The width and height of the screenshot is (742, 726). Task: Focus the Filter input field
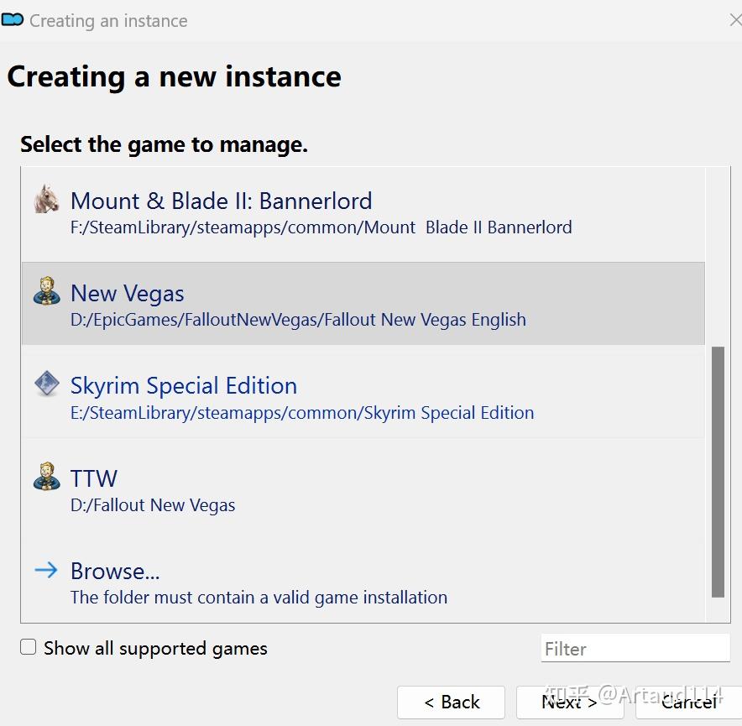[635, 649]
